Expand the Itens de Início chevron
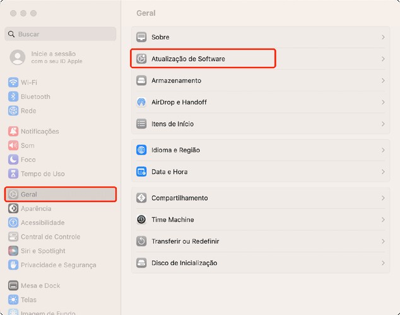400x315 pixels. [383, 123]
